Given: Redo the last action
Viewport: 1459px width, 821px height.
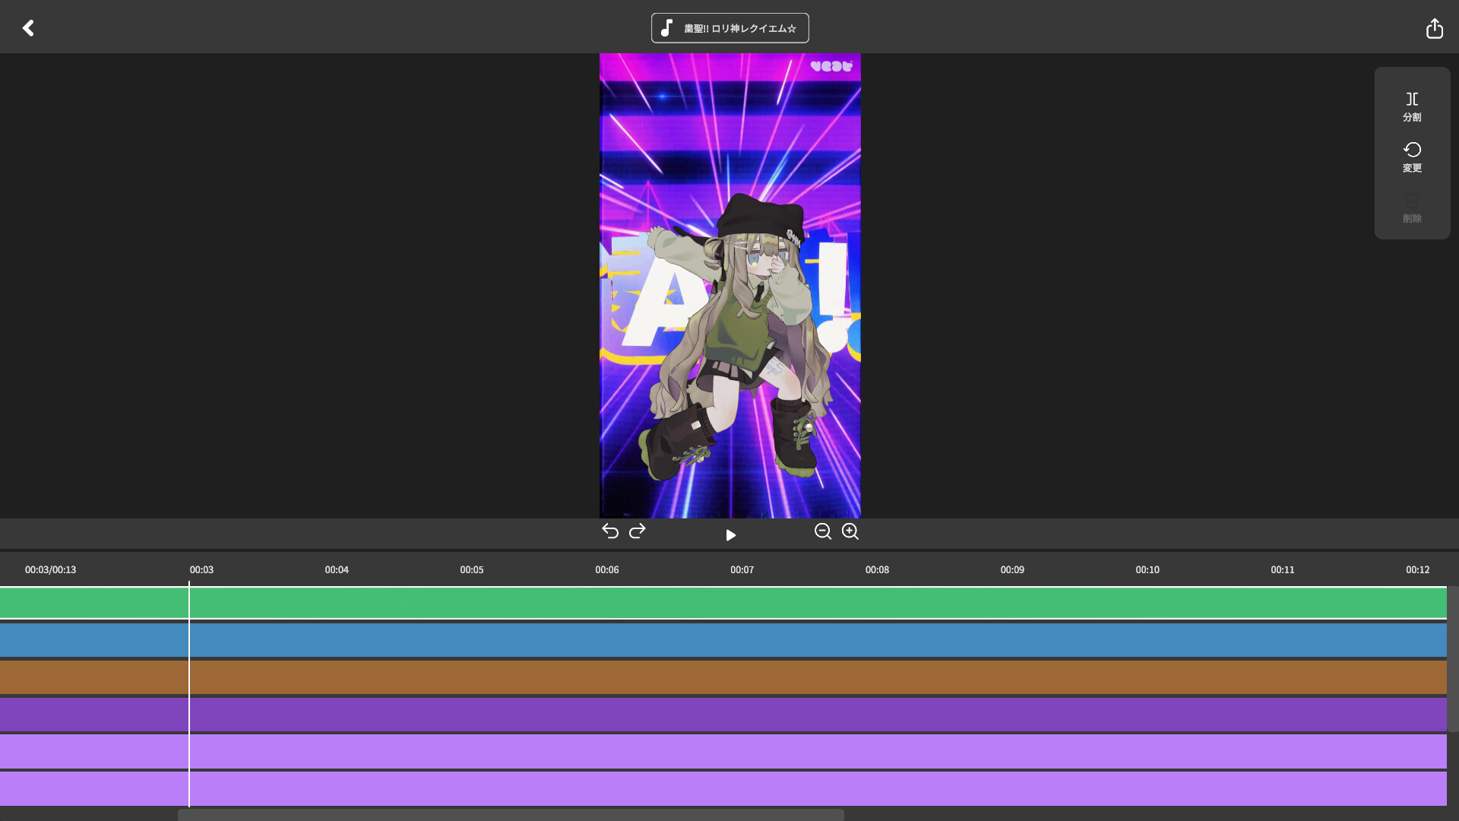Looking at the screenshot, I should tap(638, 531).
